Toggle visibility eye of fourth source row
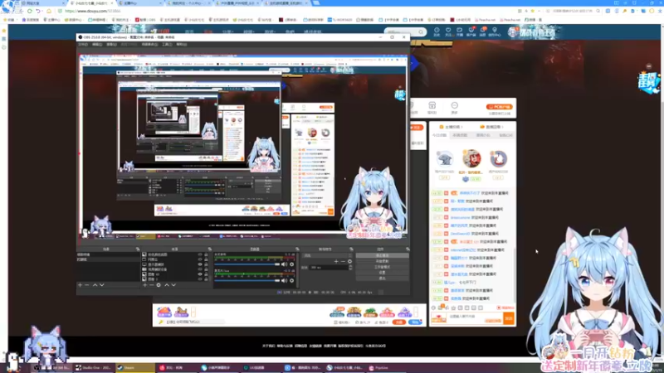Image resolution: width=664 pixels, height=373 pixels. click(x=200, y=269)
